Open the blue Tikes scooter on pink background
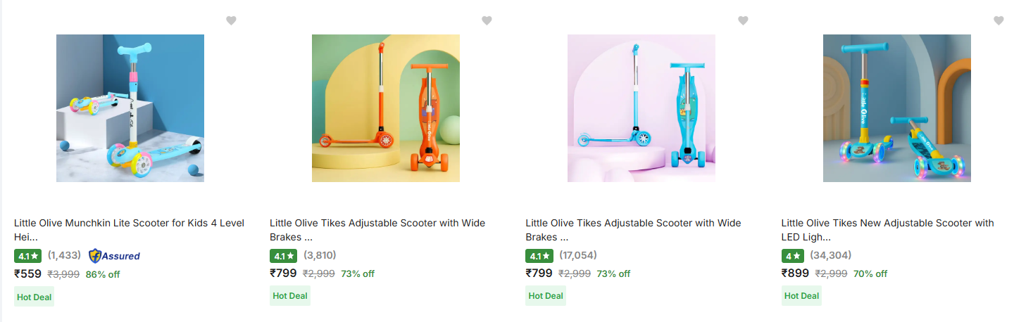 coord(641,108)
